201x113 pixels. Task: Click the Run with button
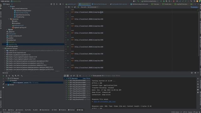[84, 7]
